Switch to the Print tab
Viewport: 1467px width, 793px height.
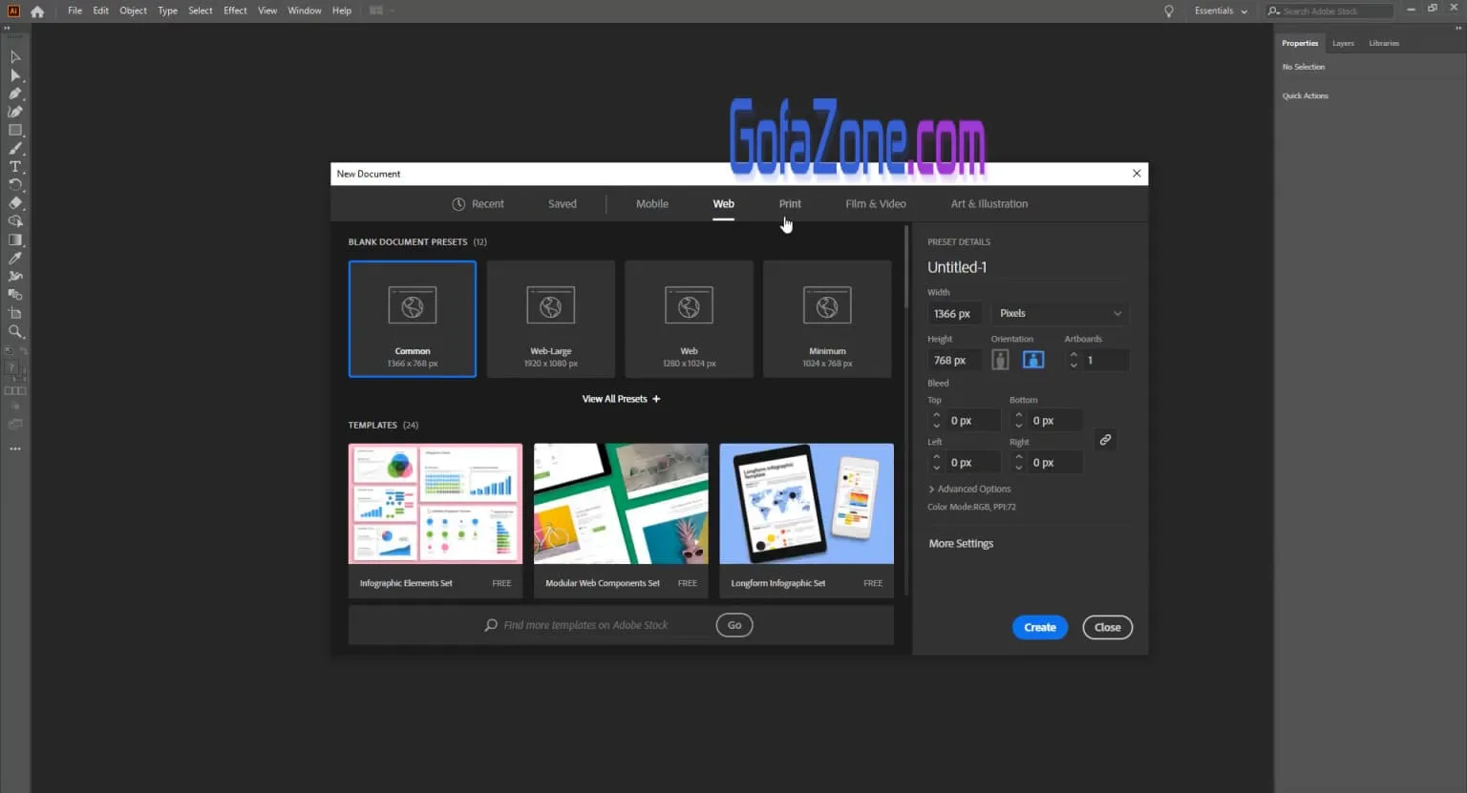click(790, 204)
